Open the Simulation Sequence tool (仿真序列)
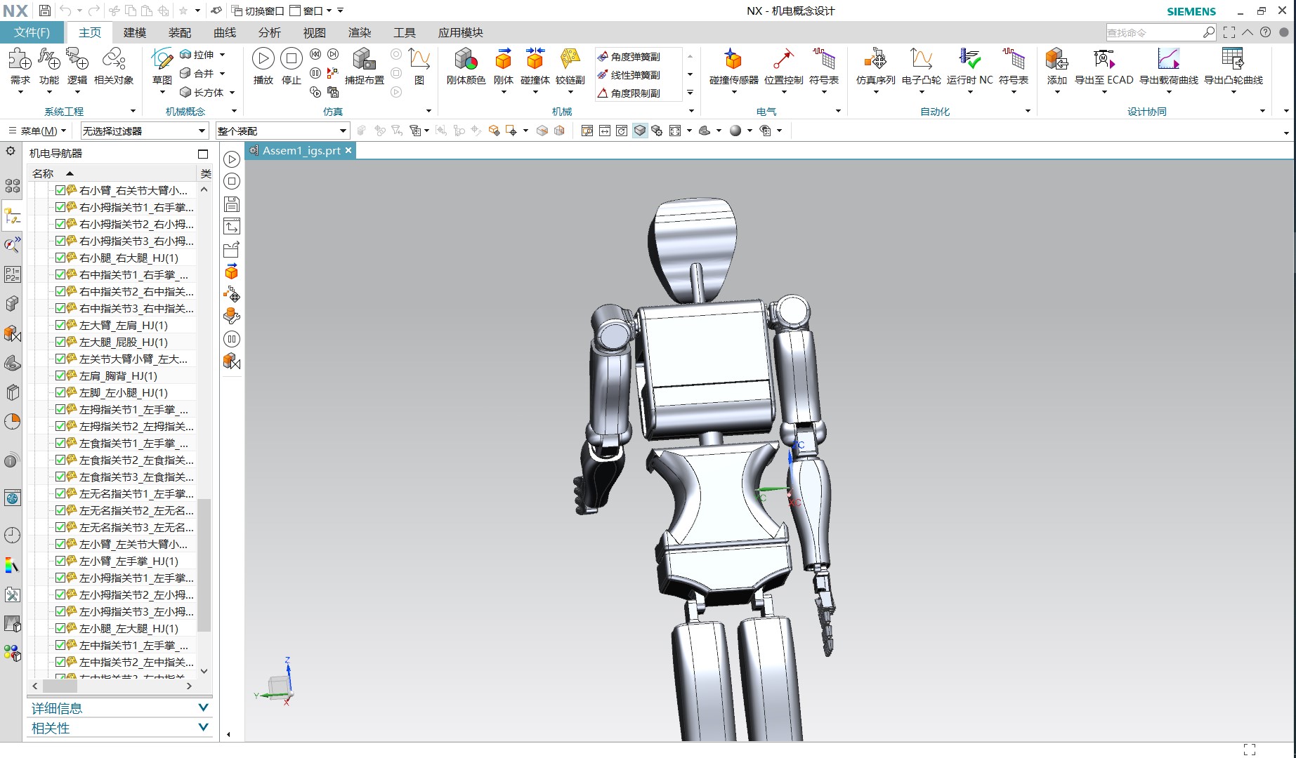 875,67
